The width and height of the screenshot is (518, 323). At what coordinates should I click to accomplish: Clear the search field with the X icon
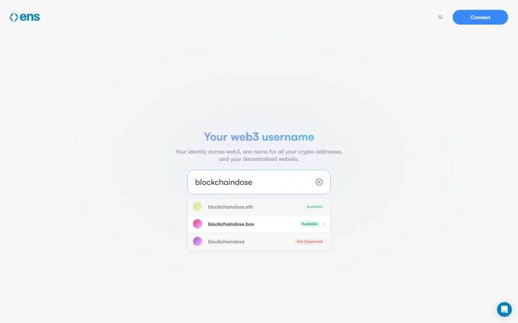coord(319,182)
